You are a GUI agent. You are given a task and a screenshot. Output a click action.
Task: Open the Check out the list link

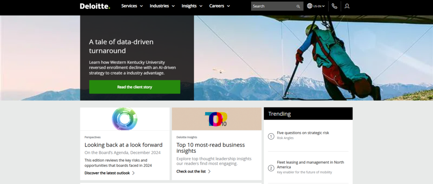191,171
